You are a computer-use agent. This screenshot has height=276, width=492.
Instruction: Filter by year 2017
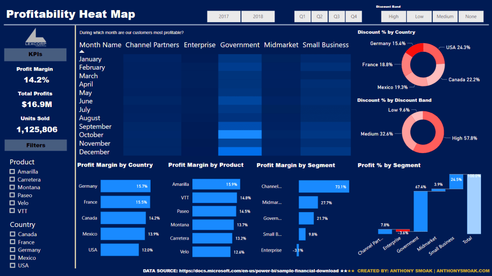pyautogui.click(x=224, y=16)
